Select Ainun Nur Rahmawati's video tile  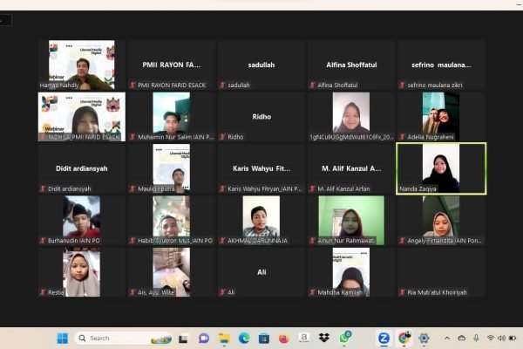[350, 219]
